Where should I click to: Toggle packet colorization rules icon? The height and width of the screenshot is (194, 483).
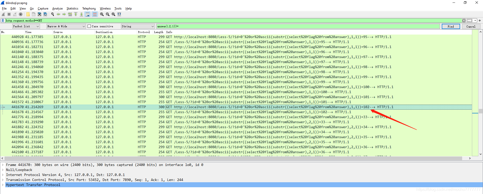click(95, 14)
